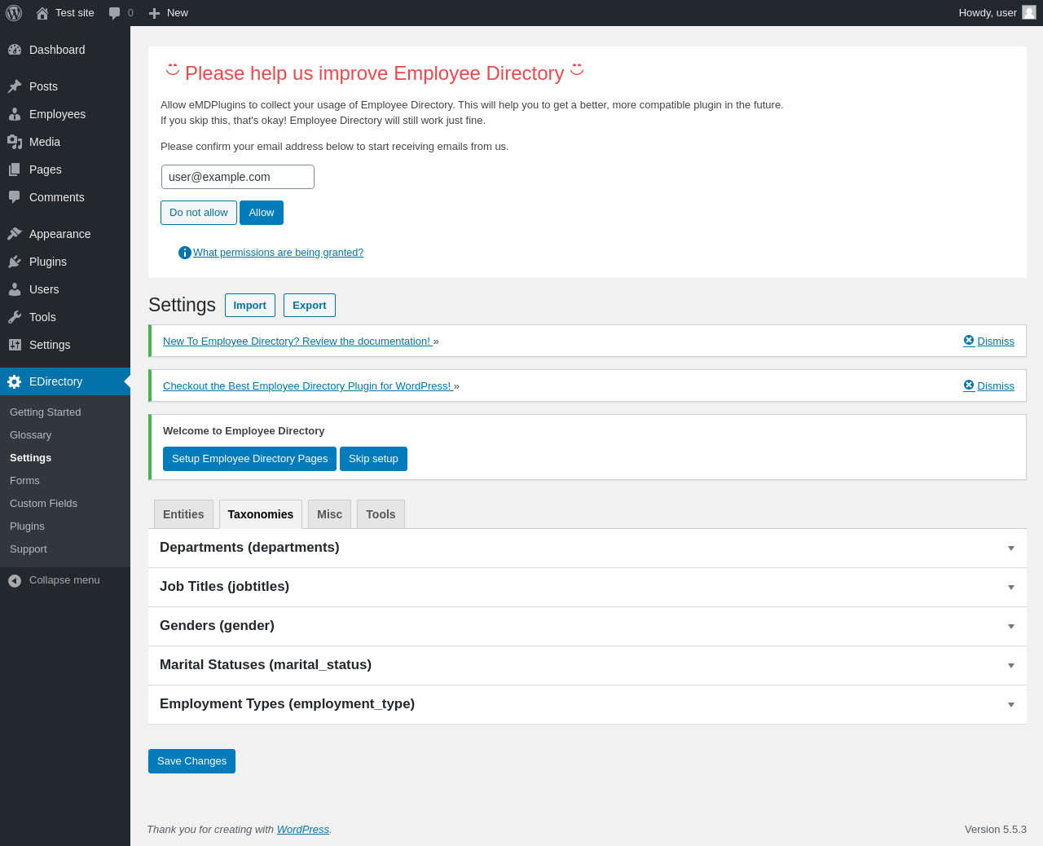Switch to the Tools tab

click(381, 514)
